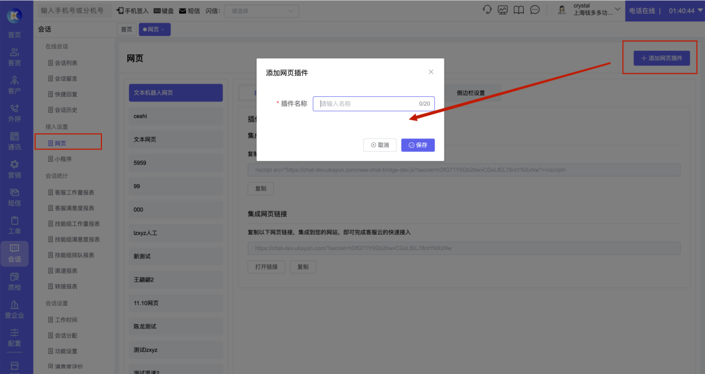Image resolution: width=705 pixels, height=374 pixels.
Task: Open the 技能组工作量报表 report
Action: coord(74,224)
